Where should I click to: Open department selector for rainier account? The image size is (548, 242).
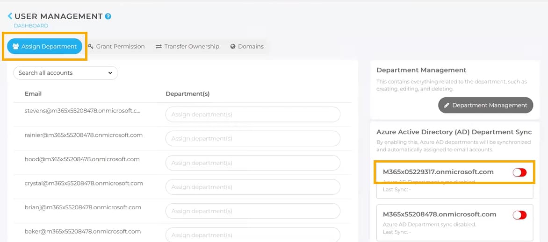point(252,138)
